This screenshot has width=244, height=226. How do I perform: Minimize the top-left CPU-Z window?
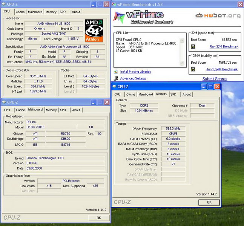coord(94,4)
